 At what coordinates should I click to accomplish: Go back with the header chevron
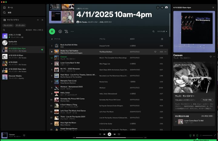pyautogui.click(x=51, y=8)
